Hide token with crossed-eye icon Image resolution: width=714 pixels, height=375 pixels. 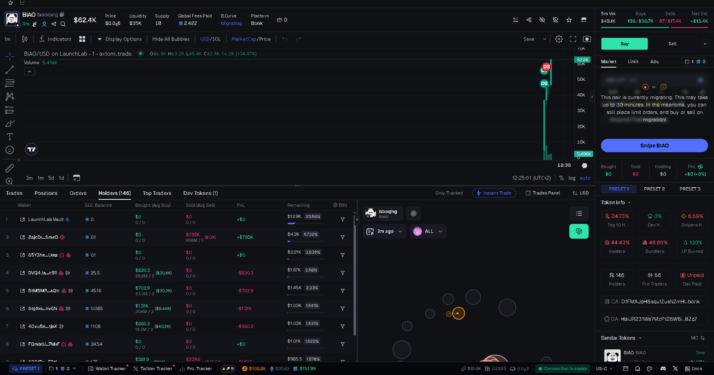click(x=542, y=20)
